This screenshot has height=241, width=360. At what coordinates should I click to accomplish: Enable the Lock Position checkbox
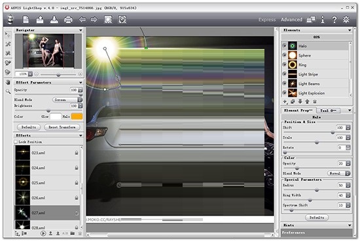pyautogui.click(x=16, y=142)
